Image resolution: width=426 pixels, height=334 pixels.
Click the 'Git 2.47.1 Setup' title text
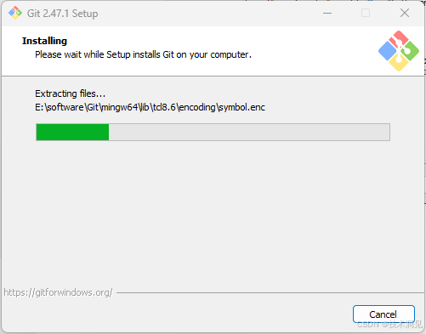coord(63,14)
